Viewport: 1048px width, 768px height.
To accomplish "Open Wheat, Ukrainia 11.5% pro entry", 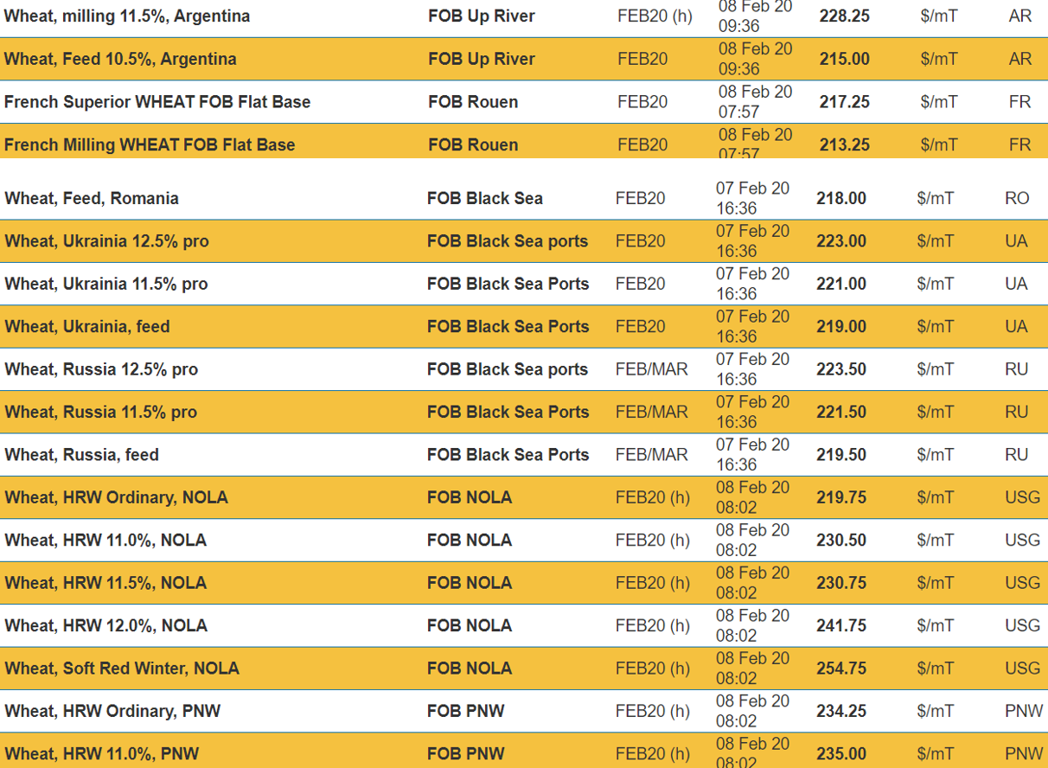I will [106, 284].
